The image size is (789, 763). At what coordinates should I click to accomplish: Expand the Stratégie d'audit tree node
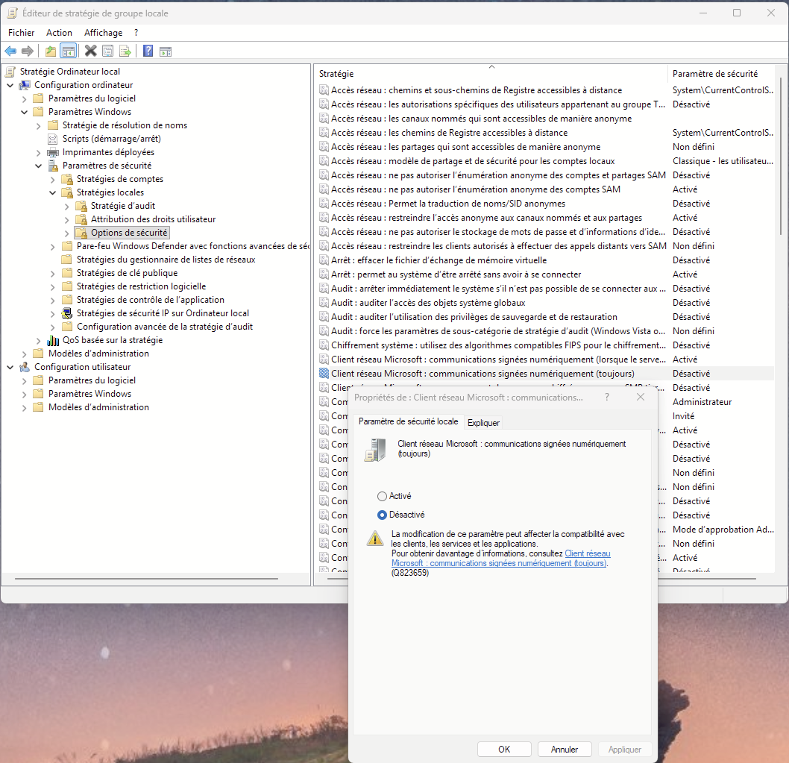(x=66, y=206)
